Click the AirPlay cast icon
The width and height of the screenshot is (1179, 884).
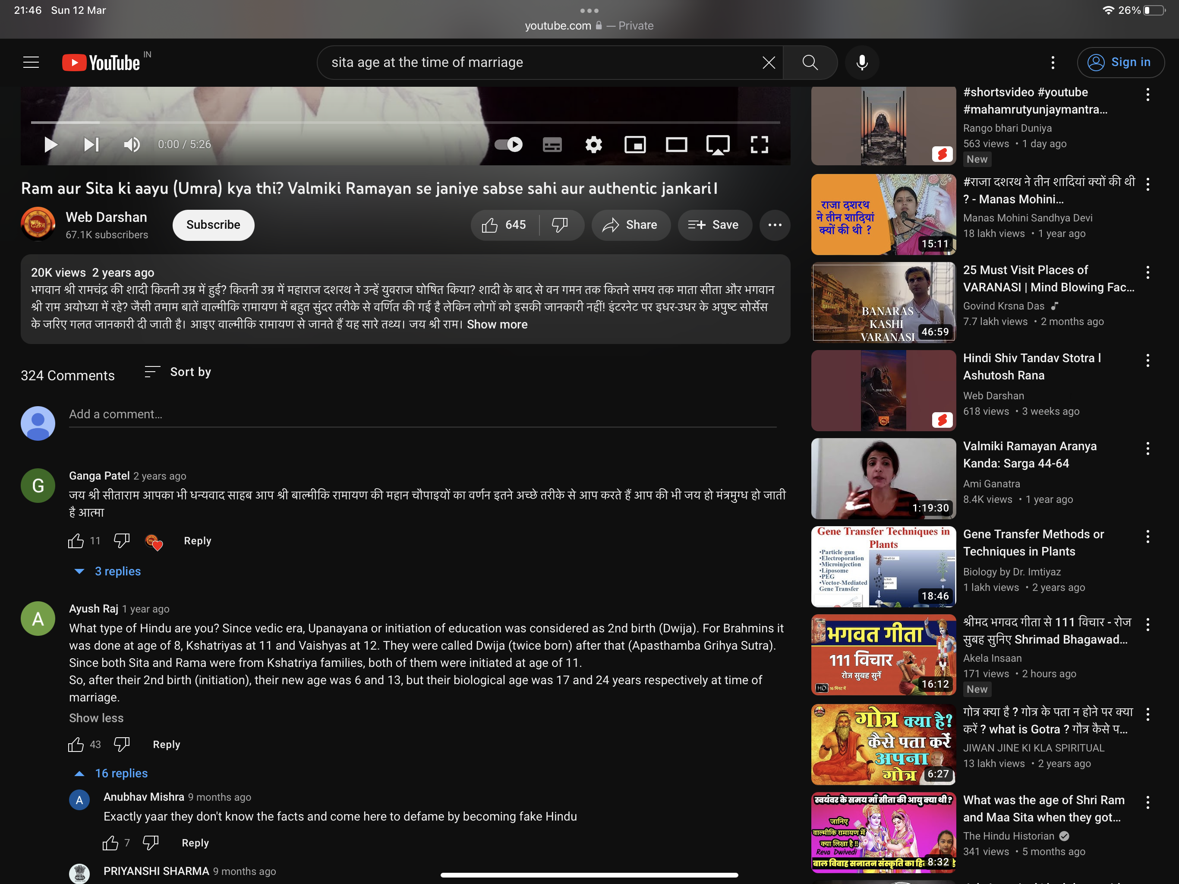717,145
